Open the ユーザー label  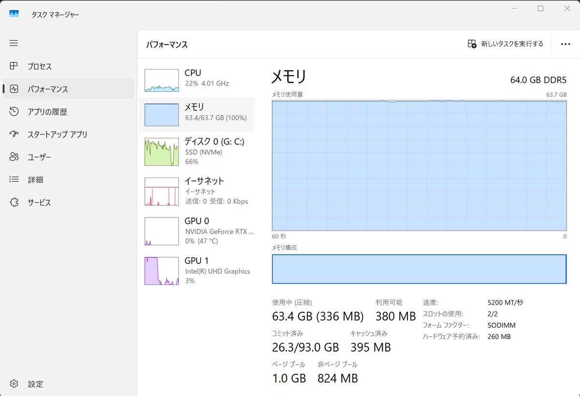click(x=39, y=157)
